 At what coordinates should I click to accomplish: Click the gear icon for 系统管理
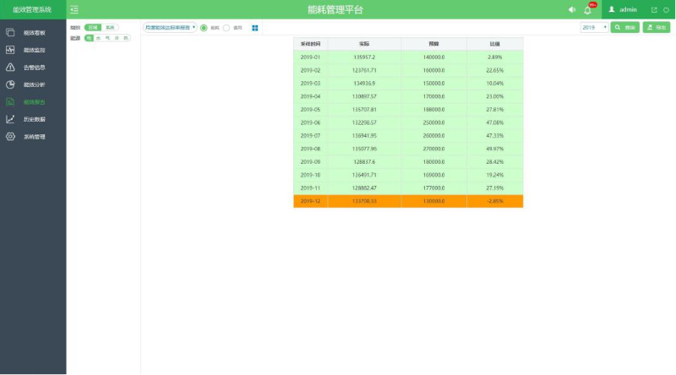pos(10,136)
